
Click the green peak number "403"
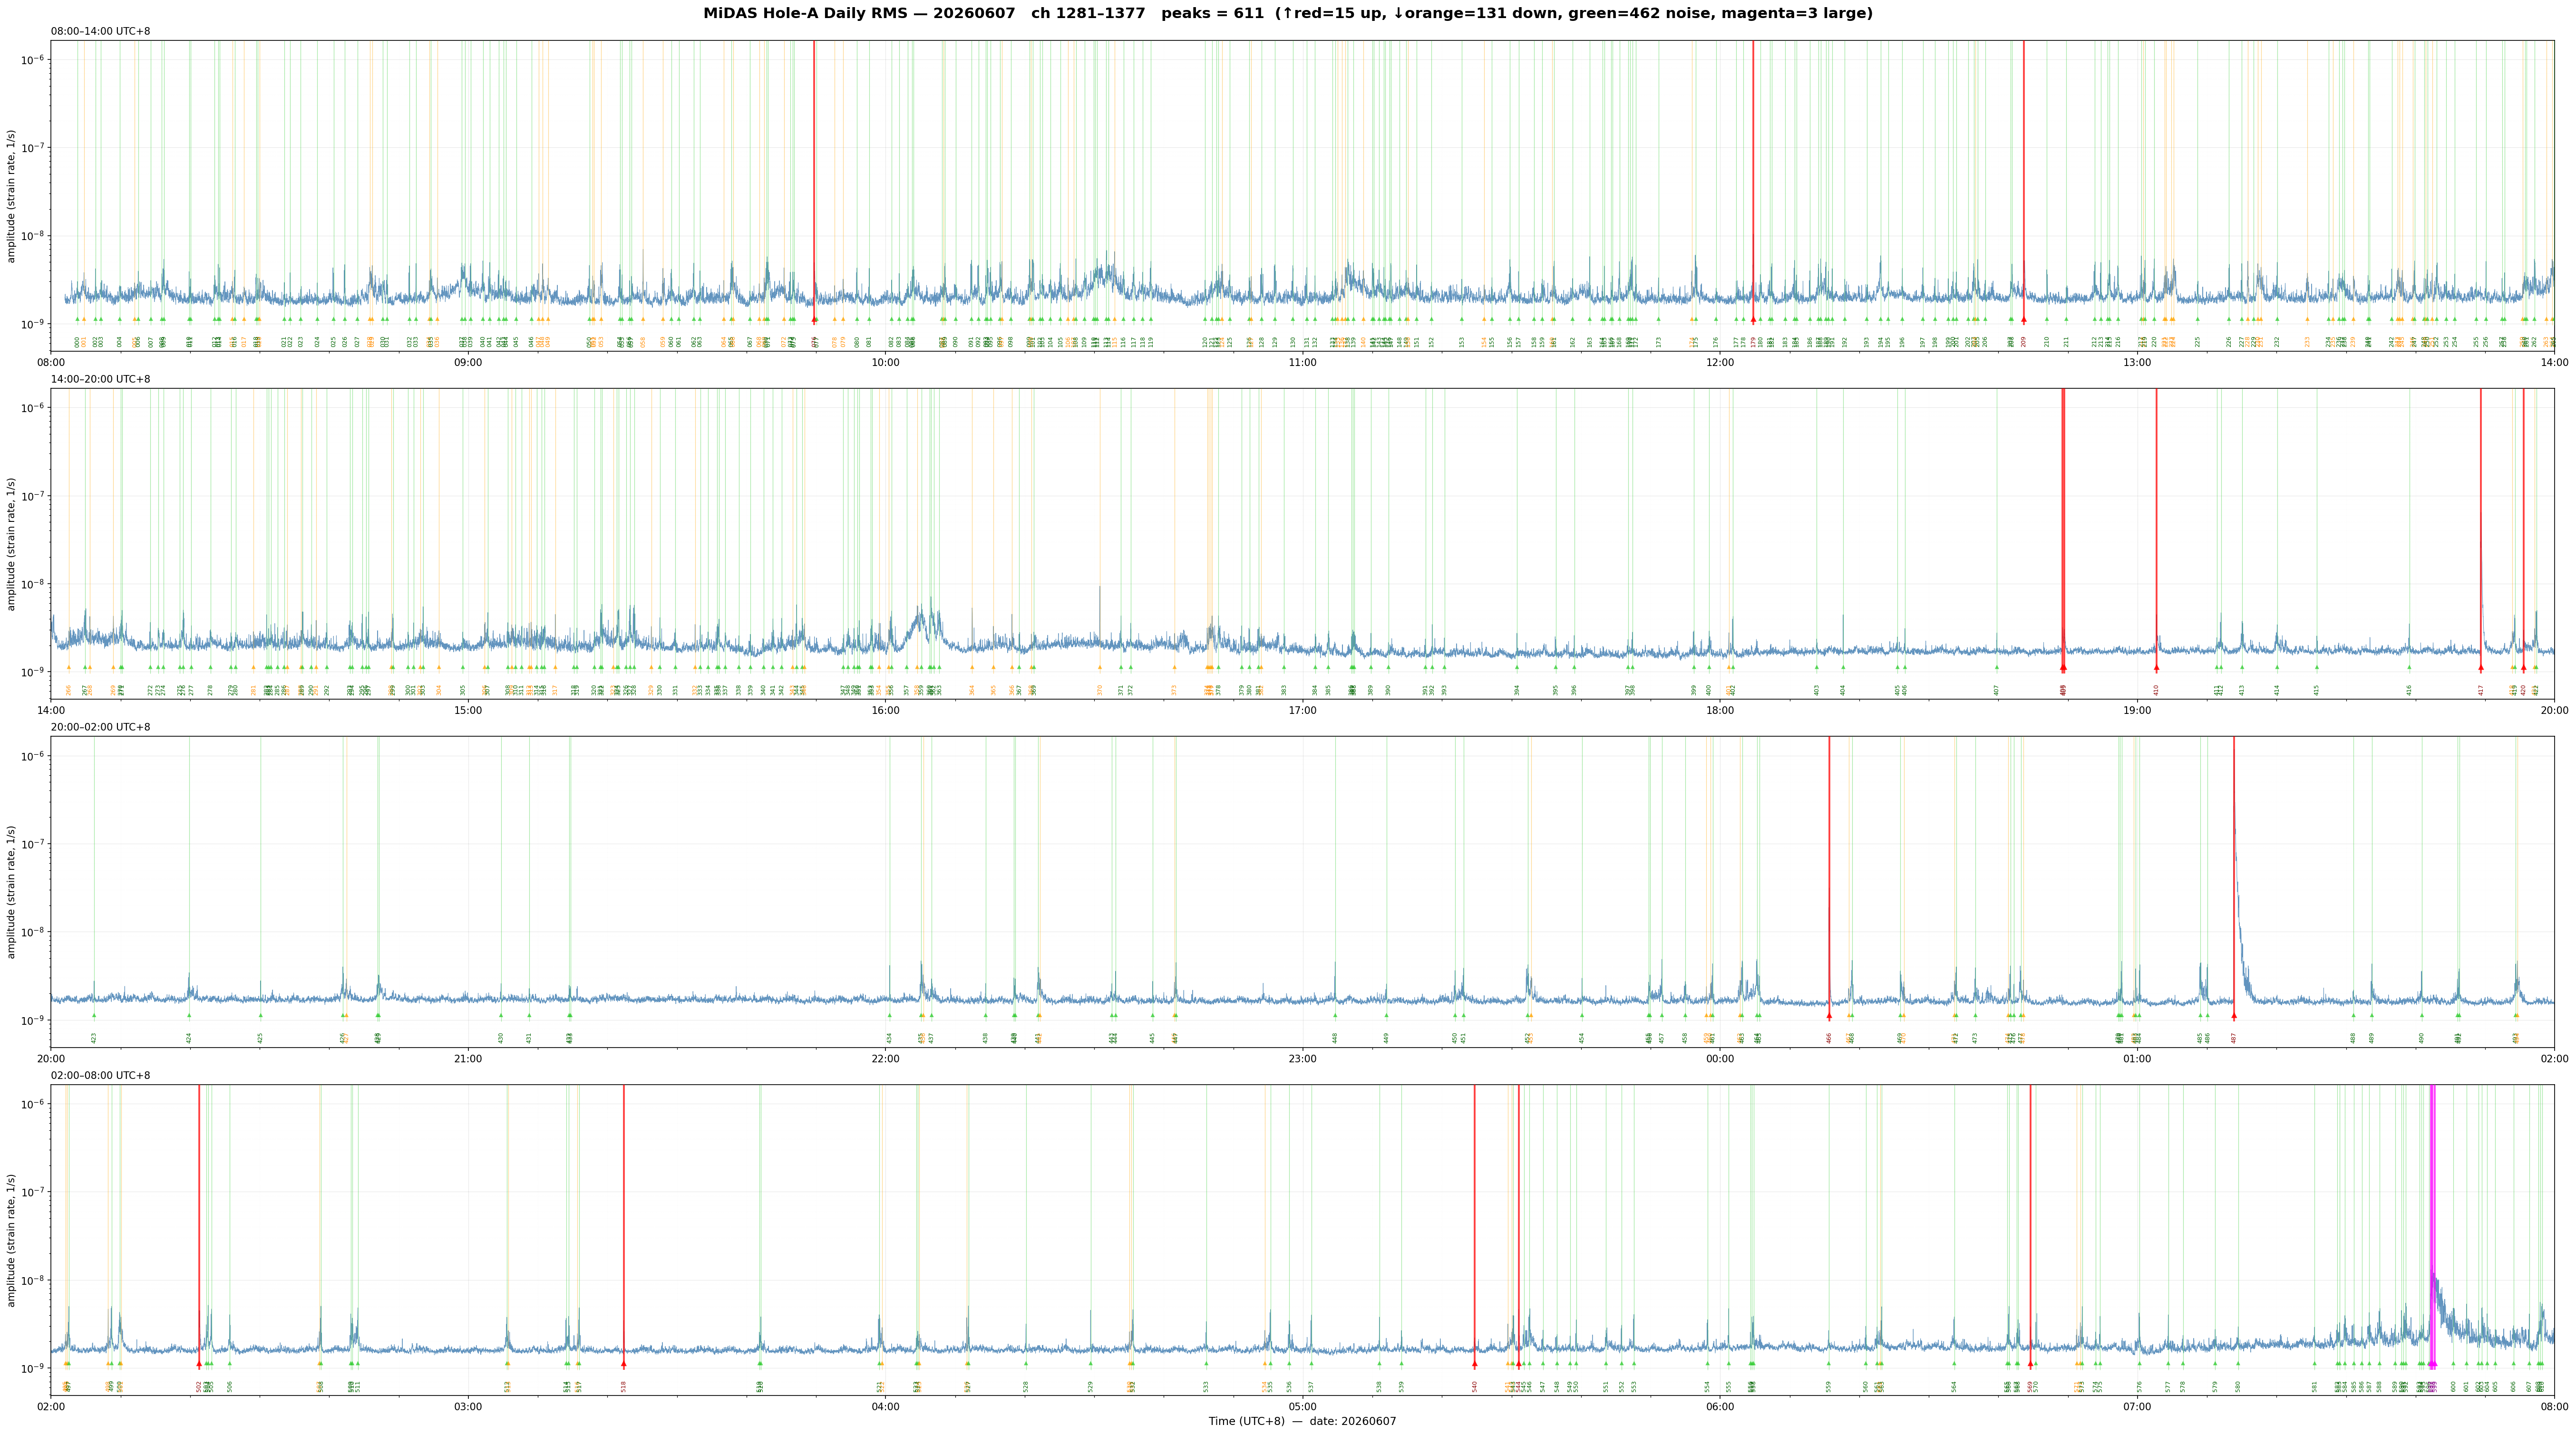(1817, 691)
